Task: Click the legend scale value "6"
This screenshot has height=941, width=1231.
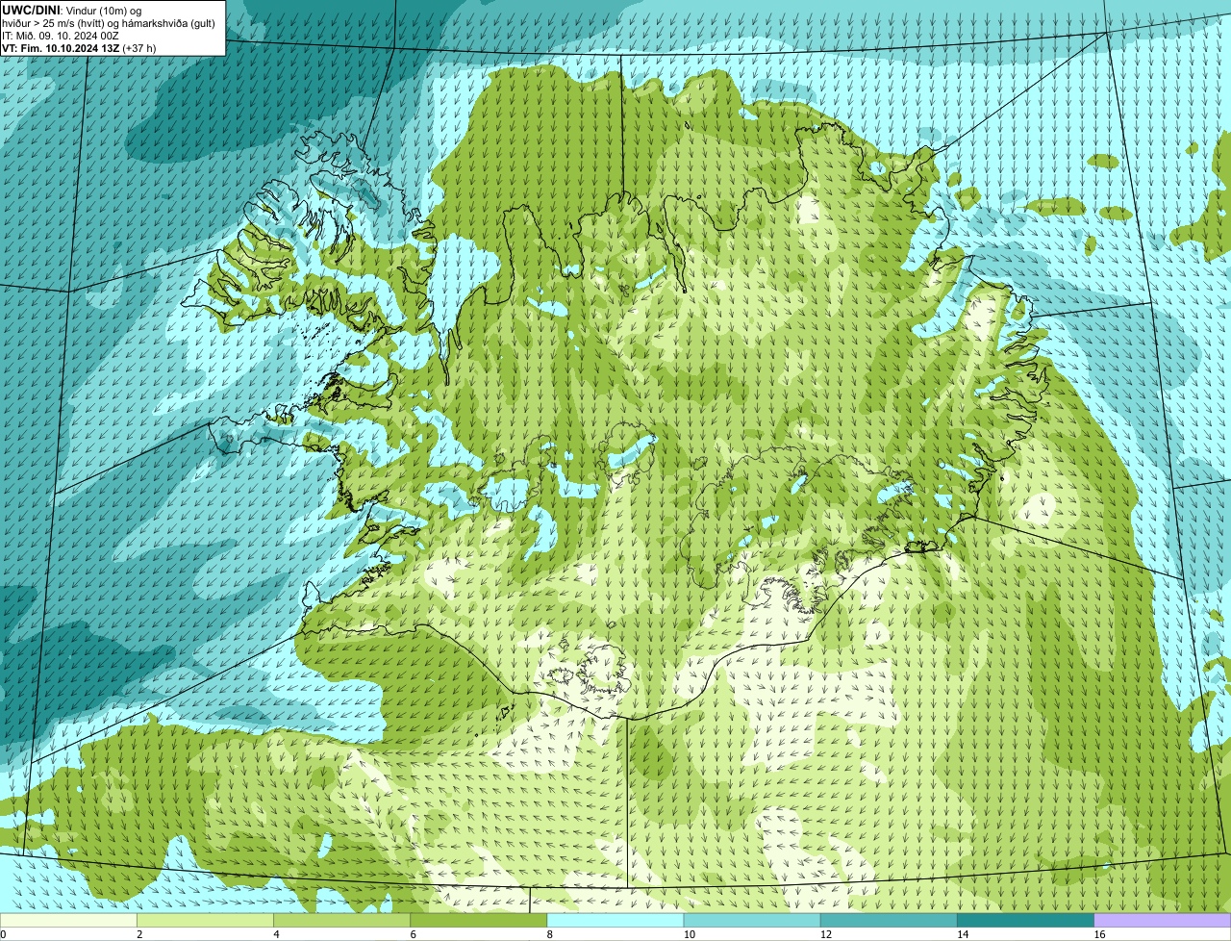Action: click(413, 934)
